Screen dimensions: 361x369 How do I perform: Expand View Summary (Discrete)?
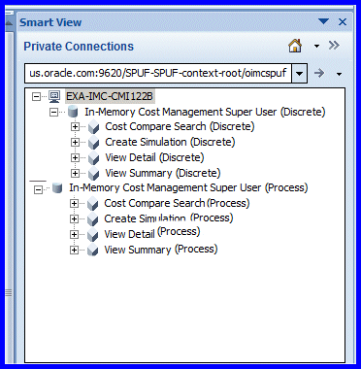coord(75,174)
